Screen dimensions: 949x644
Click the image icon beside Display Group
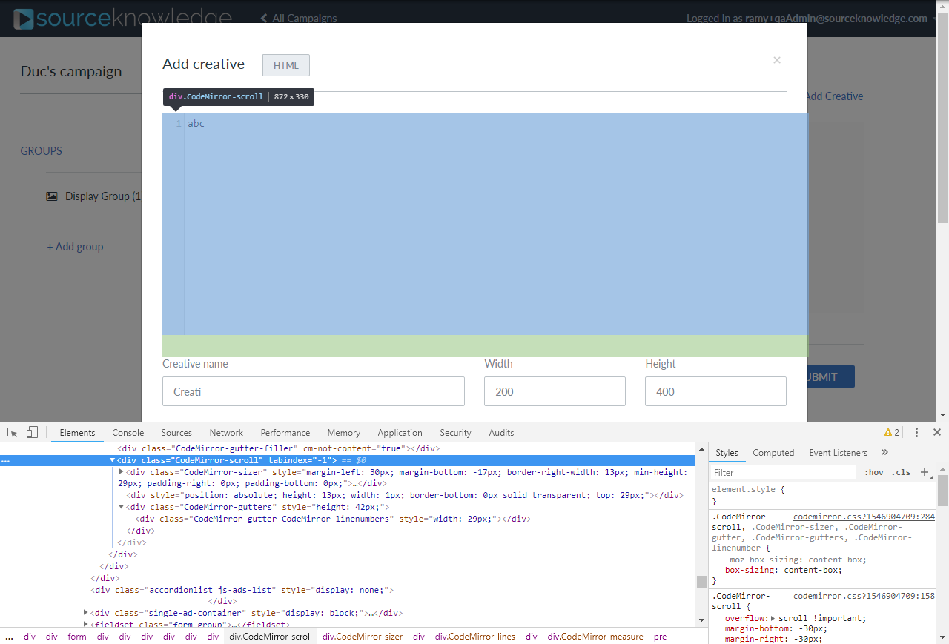coord(51,196)
